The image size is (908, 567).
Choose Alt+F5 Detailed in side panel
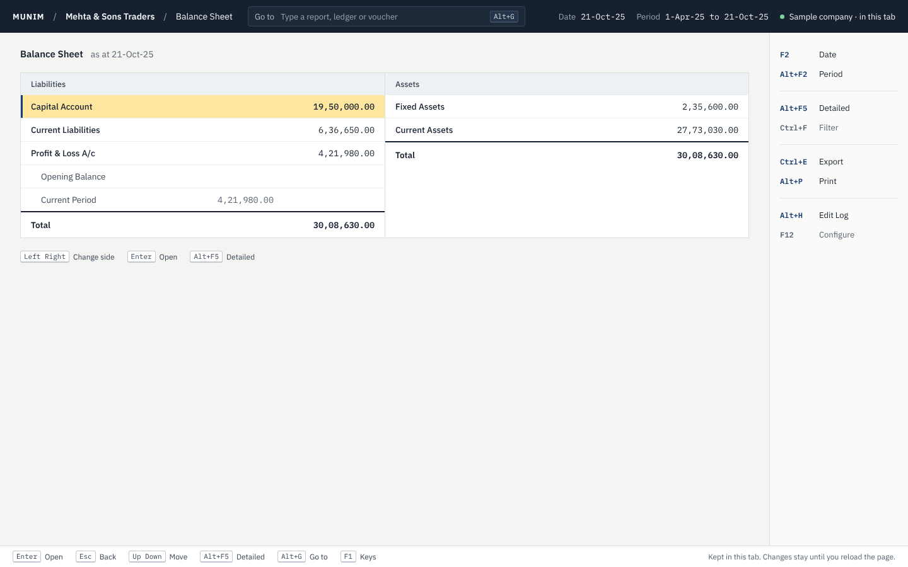point(839,108)
